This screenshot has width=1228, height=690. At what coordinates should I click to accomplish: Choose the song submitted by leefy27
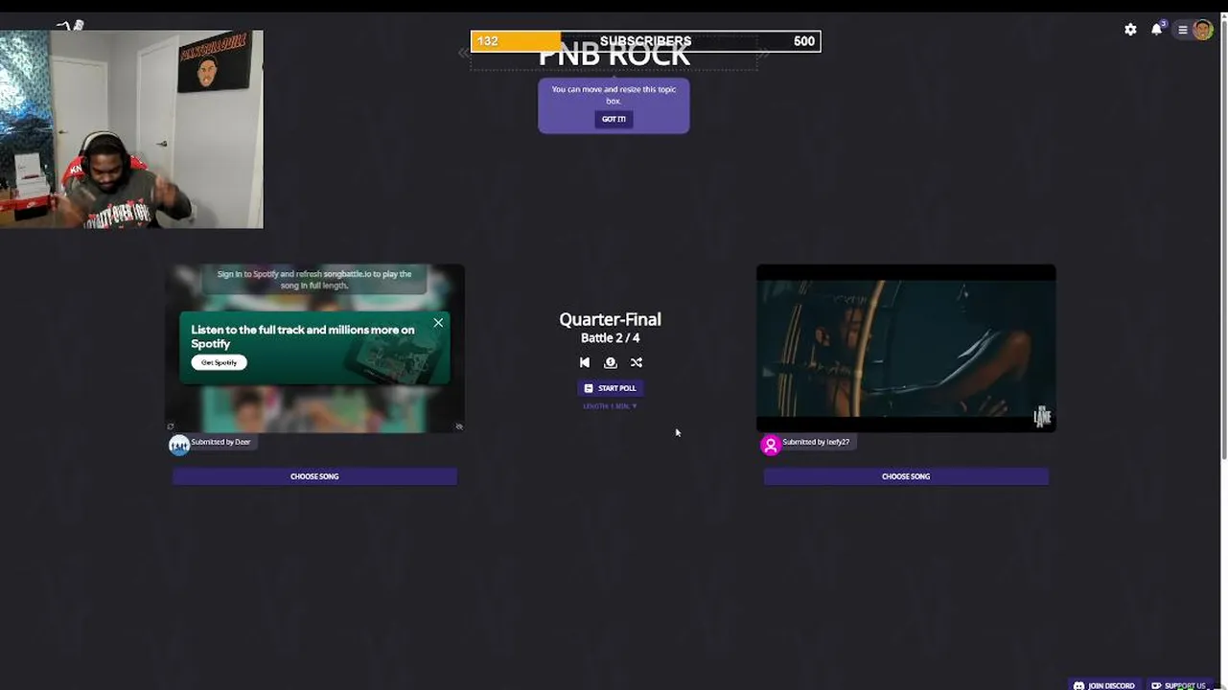906,476
